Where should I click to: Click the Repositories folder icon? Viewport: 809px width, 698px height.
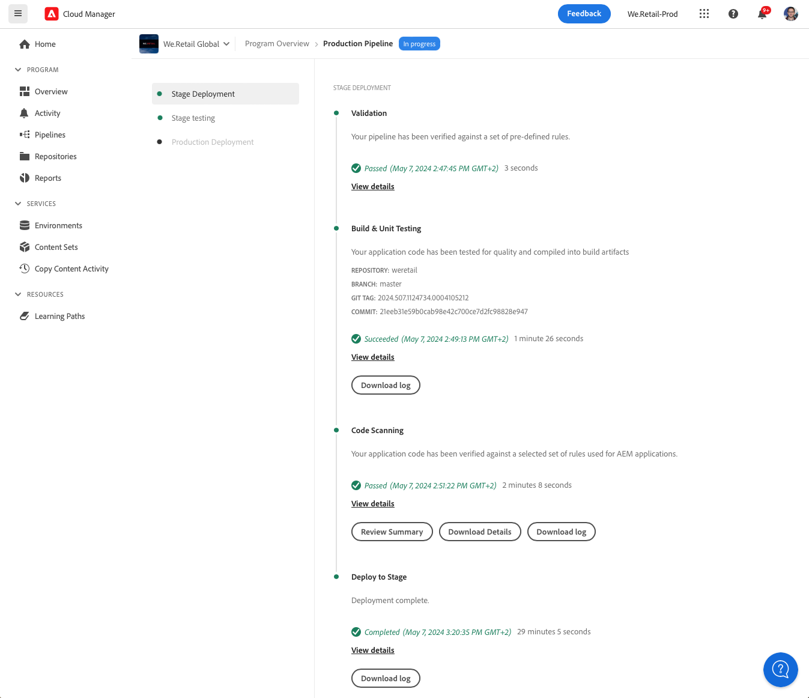click(x=25, y=156)
